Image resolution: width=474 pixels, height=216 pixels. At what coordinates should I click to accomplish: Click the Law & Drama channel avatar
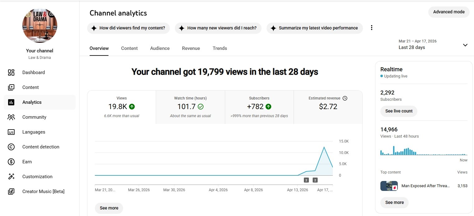[40, 25]
